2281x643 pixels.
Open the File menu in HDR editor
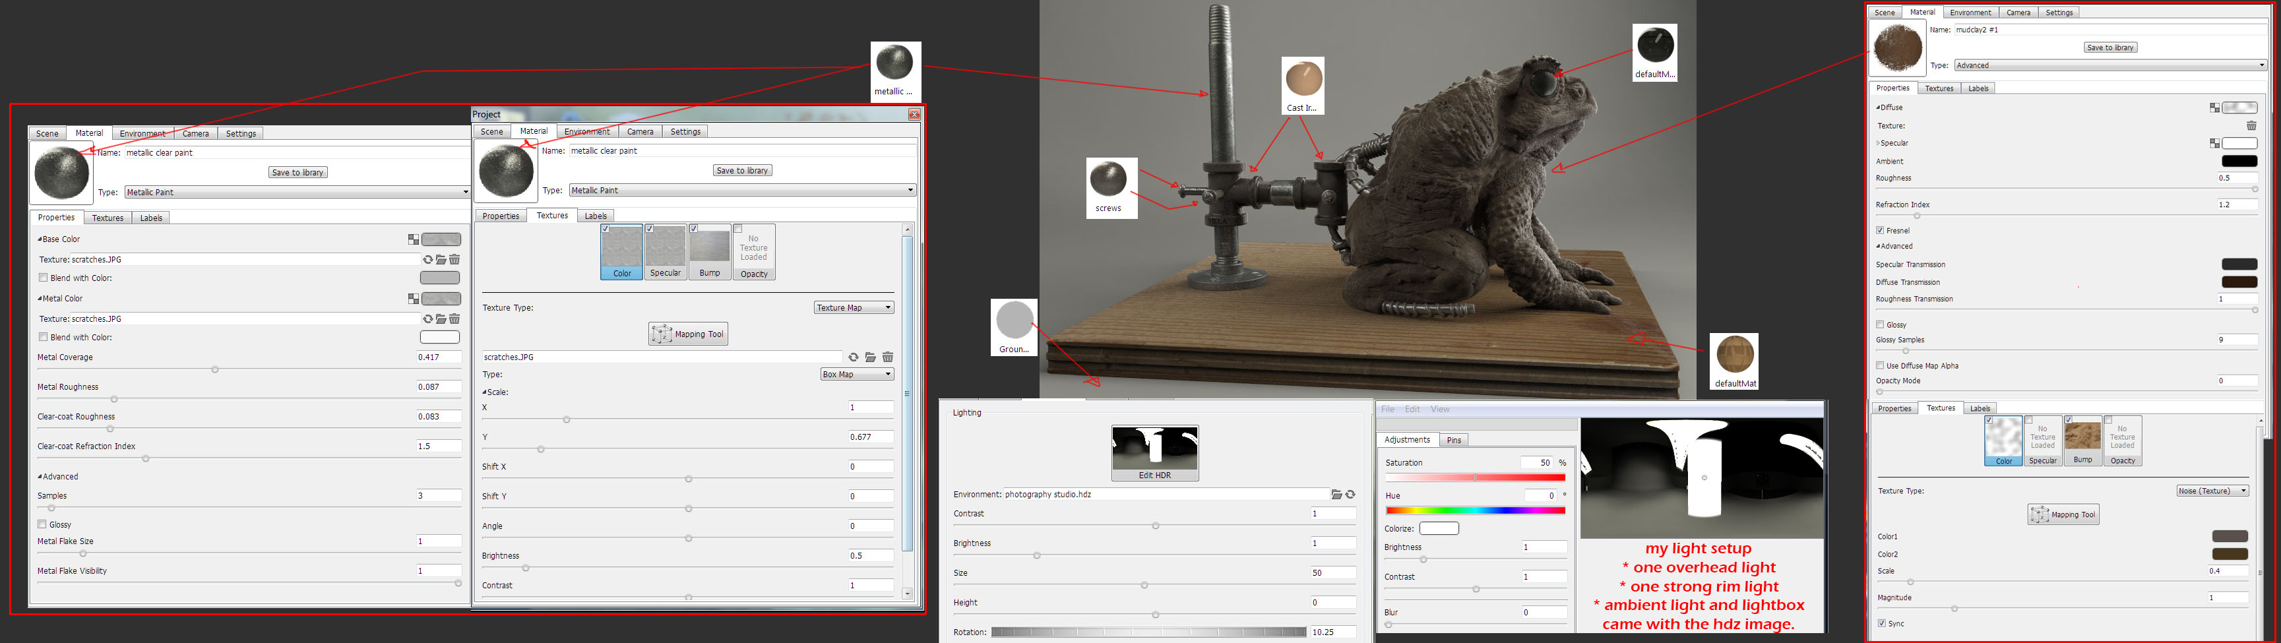pos(1388,409)
